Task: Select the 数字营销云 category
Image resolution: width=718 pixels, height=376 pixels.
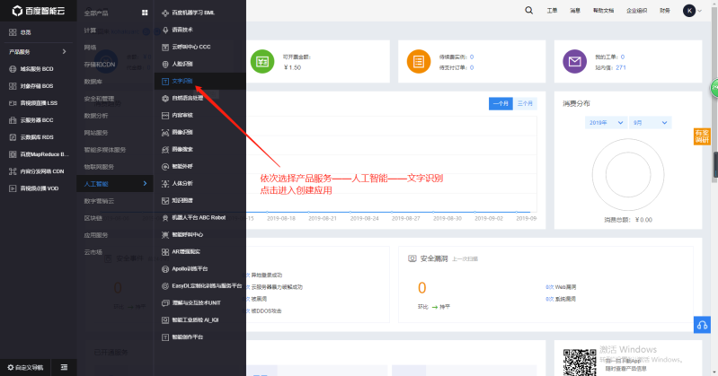Action: click(99, 201)
